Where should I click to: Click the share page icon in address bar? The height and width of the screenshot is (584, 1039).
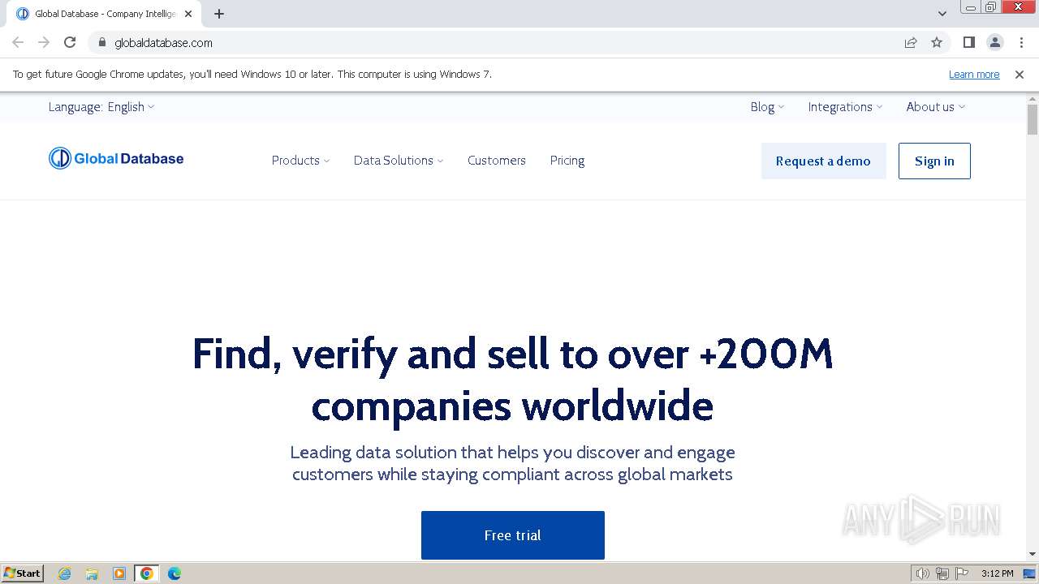(x=911, y=42)
